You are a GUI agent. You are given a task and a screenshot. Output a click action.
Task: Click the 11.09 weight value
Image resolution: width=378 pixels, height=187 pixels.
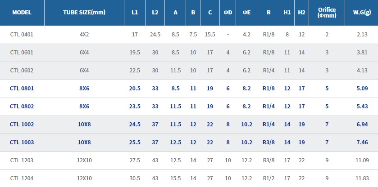(362, 160)
